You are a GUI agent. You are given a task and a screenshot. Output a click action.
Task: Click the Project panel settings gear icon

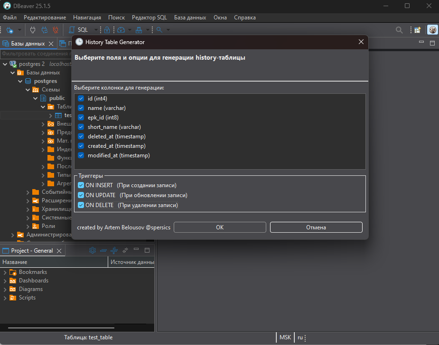click(93, 250)
